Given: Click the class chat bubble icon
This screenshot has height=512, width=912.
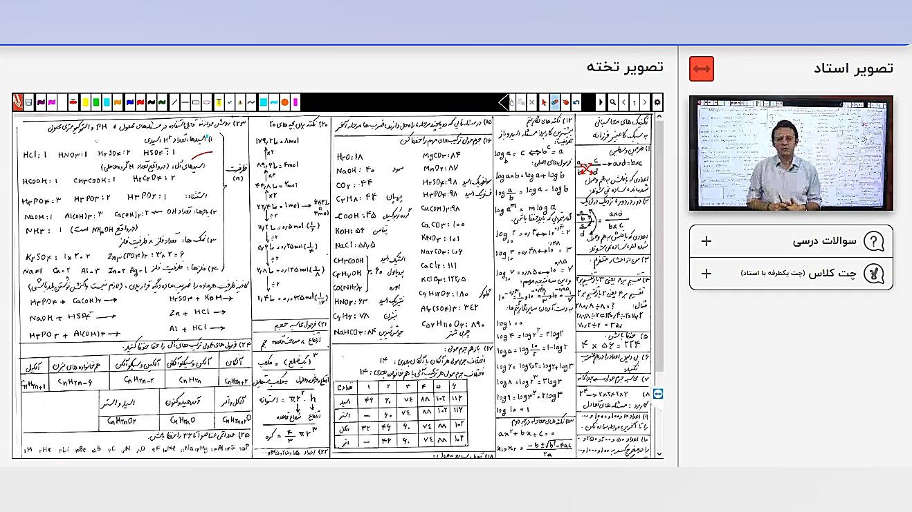Looking at the screenshot, I should click(x=874, y=274).
